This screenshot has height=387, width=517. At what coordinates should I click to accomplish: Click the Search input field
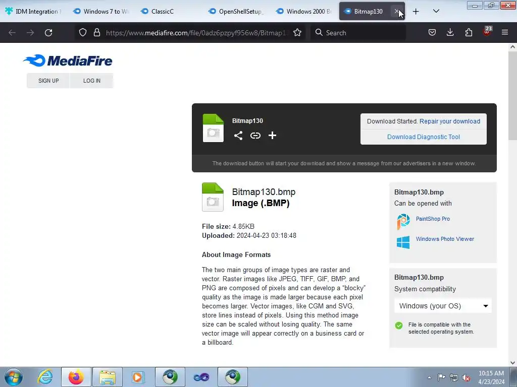pyautogui.click(x=358, y=33)
